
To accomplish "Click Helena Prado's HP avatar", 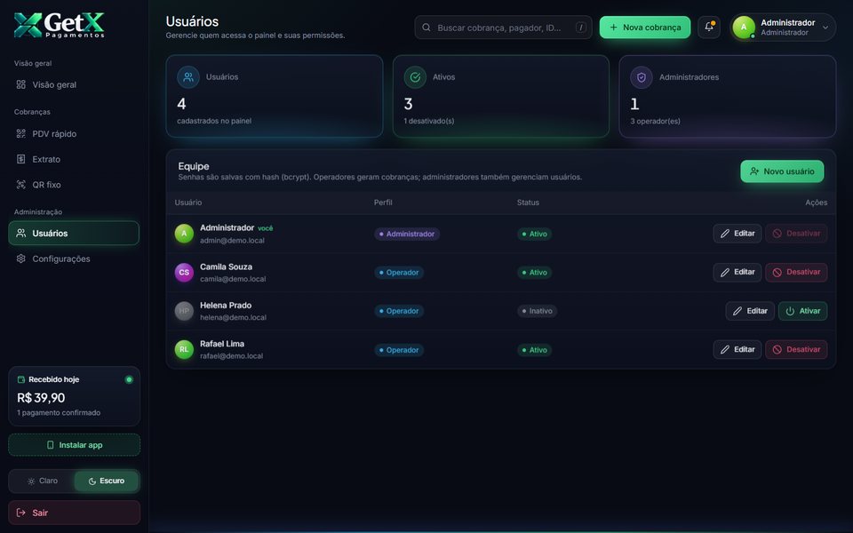I will click(x=184, y=311).
